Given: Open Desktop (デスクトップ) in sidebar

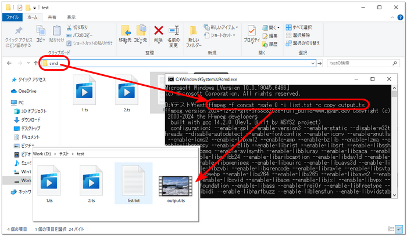Looking at the screenshot, I should pos(27,128).
